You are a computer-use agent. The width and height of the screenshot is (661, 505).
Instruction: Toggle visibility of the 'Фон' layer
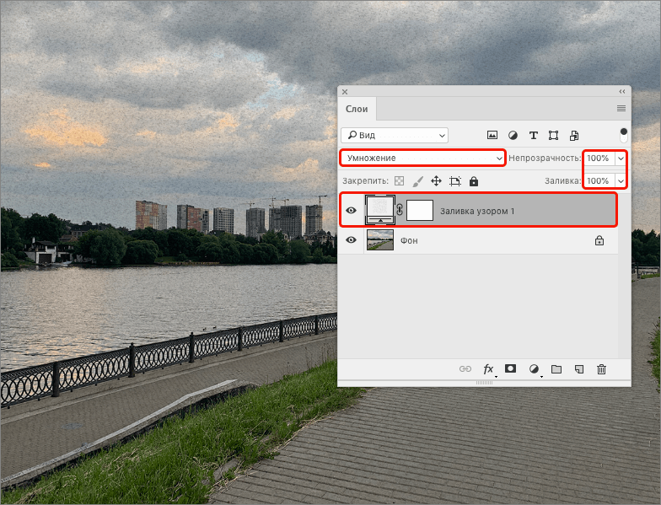click(352, 240)
